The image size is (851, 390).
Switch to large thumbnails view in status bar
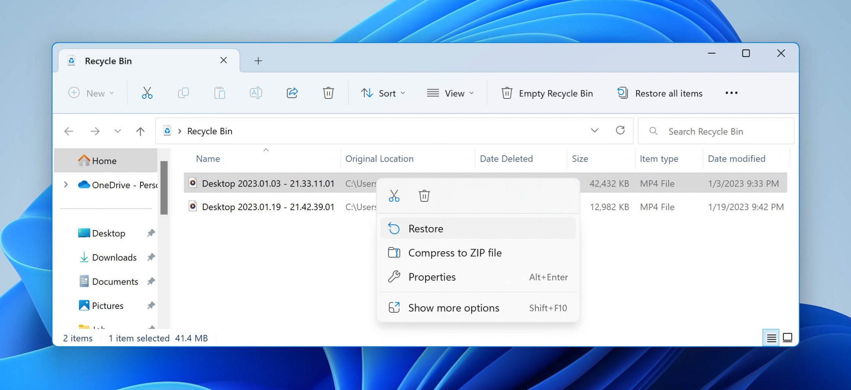[x=787, y=338]
